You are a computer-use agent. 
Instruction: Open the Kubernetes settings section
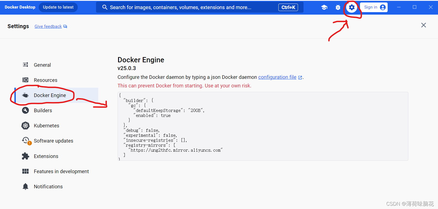click(57, 125)
